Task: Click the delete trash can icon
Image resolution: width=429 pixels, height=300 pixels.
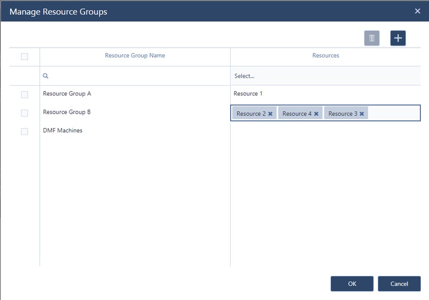Action: point(371,38)
